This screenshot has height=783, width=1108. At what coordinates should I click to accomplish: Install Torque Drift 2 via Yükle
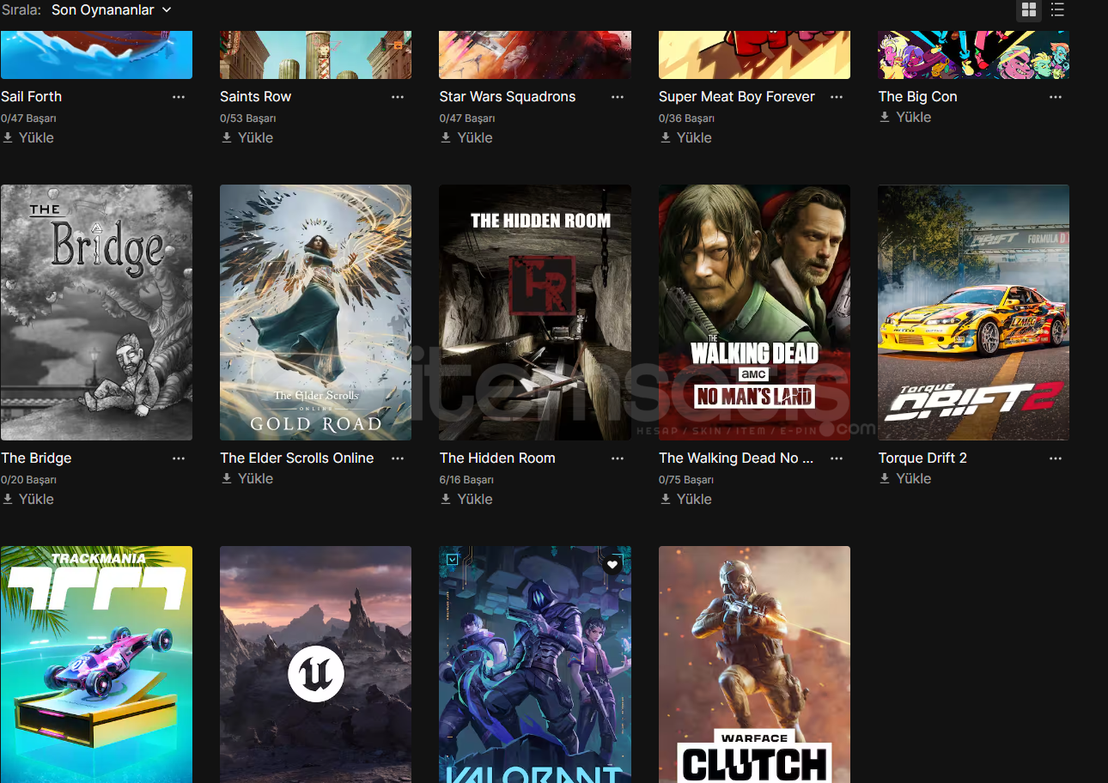[905, 478]
